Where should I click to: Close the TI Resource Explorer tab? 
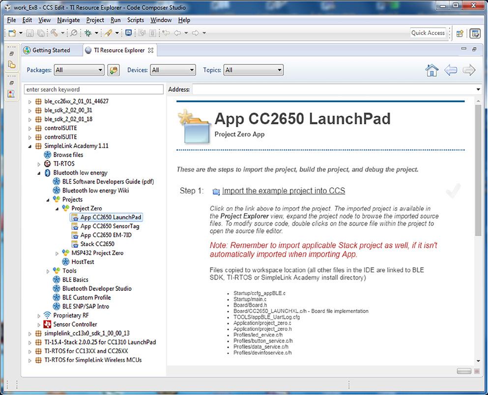151,50
